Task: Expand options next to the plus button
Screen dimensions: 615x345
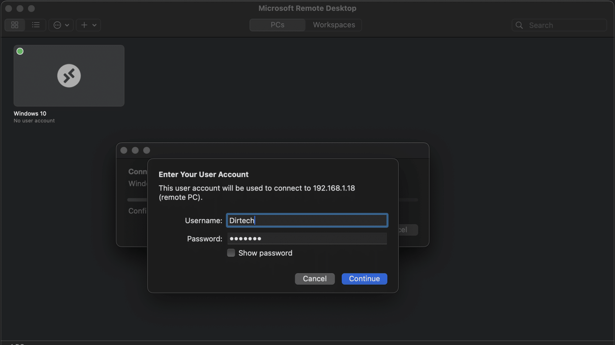Action: [x=94, y=25]
